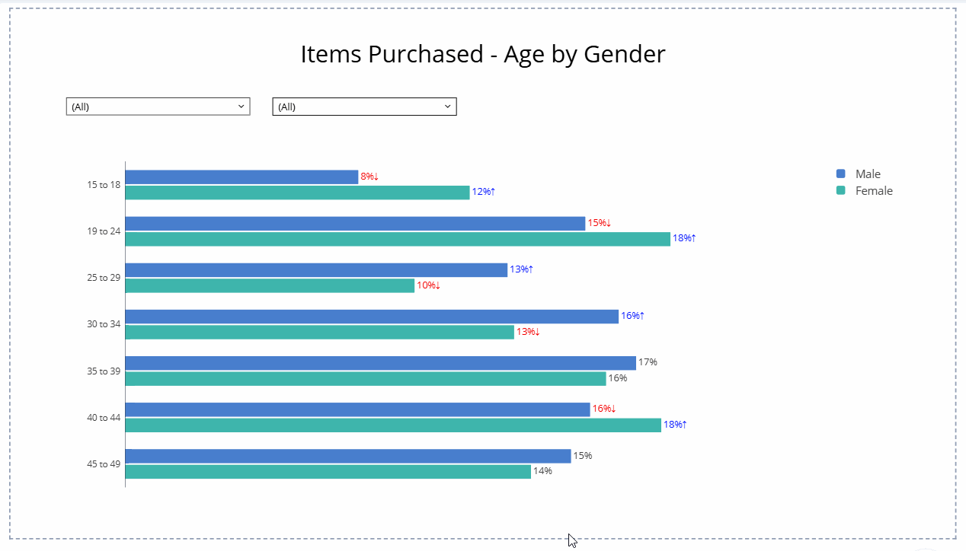The width and height of the screenshot is (966, 551).
Task: Click the 25 to 29 axis label
Action: (x=103, y=277)
